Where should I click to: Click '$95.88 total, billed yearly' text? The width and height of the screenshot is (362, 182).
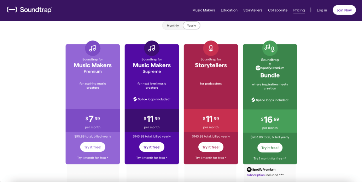[x=93, y=137]
